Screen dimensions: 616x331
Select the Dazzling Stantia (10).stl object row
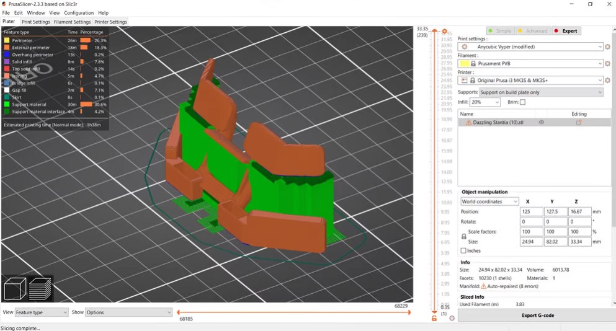pos(534,123)
